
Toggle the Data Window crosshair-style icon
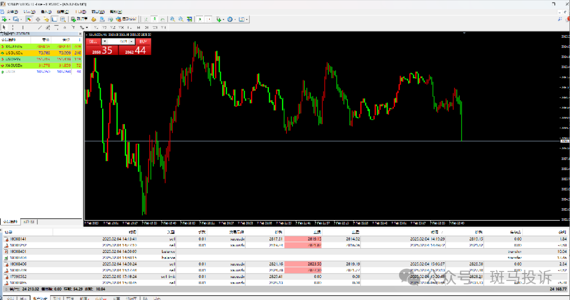(38, 19)
